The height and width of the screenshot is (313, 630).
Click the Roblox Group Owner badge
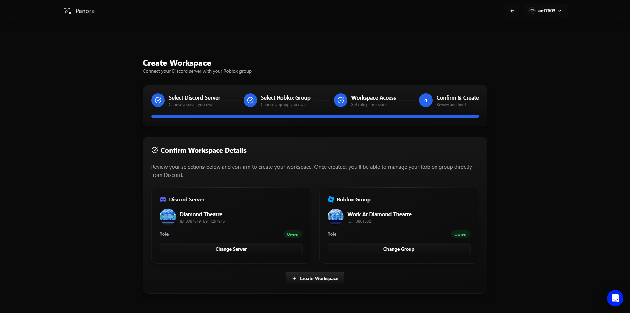click(x=460, y=234)
